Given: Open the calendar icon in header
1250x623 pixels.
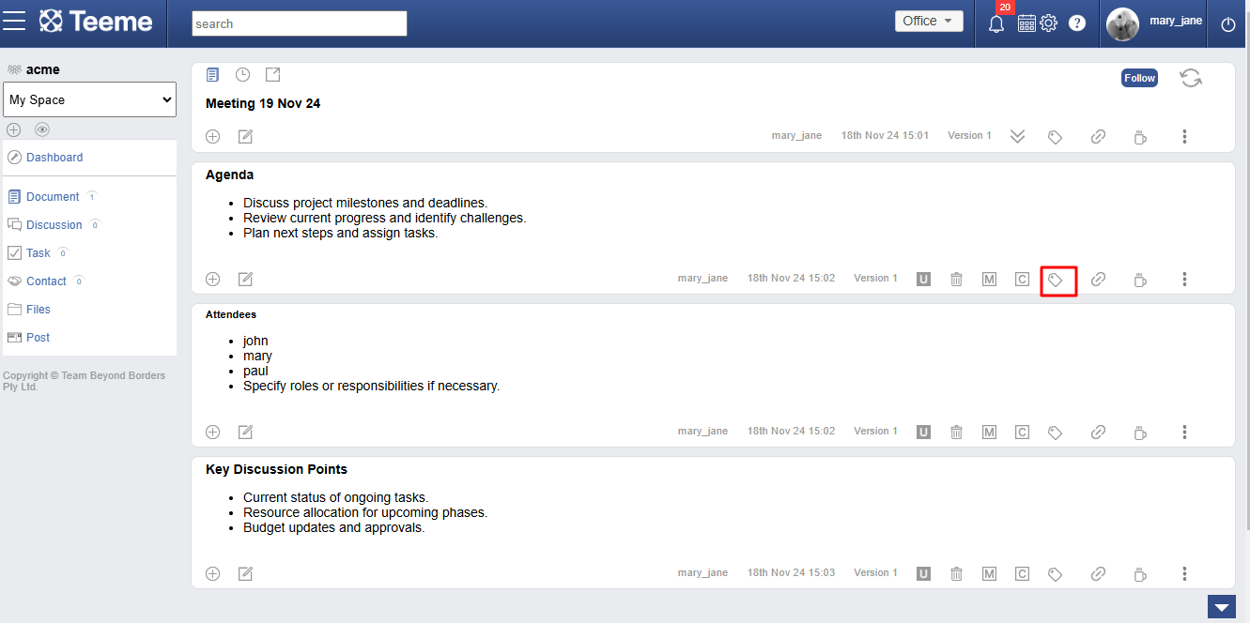Looking at the screenshot, I should (1027, 23).
